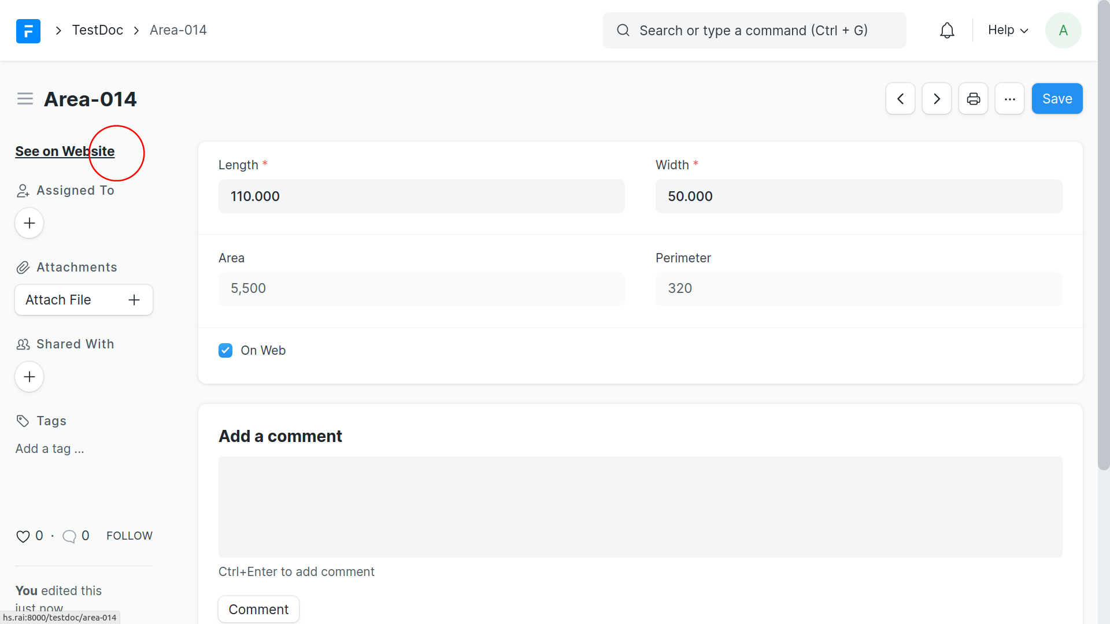1110x624 pixels.
Task: Expand the Help dropdown menu
Action: 1008,31
